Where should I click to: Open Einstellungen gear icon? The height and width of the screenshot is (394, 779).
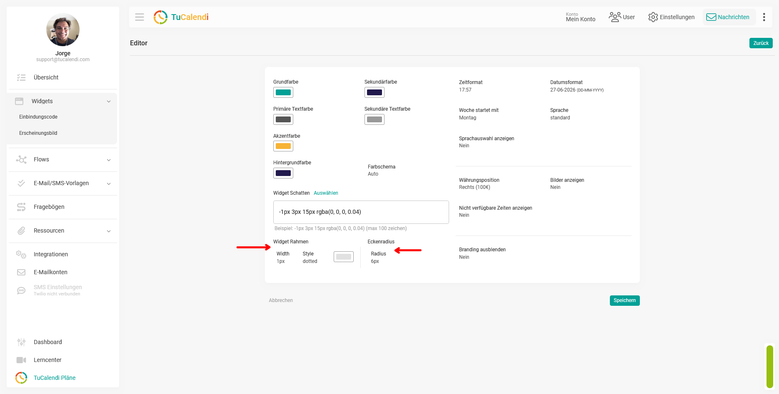653,17
